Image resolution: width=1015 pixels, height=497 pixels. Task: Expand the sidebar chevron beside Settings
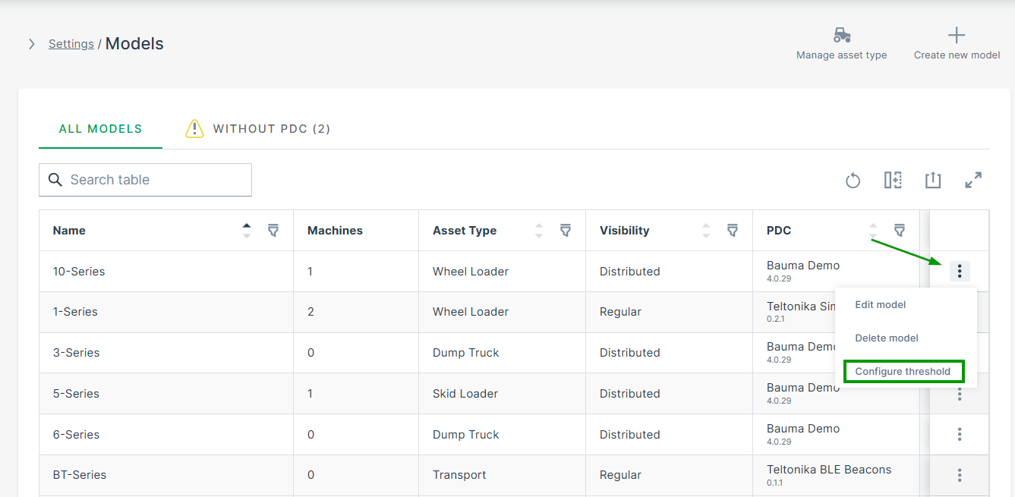pos(32,44)
